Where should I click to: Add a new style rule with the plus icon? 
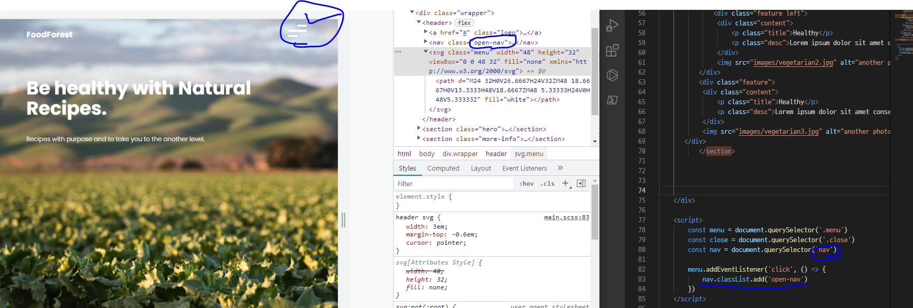(x=566, y=183)
